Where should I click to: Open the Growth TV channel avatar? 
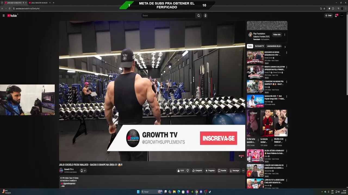(61, 171)
